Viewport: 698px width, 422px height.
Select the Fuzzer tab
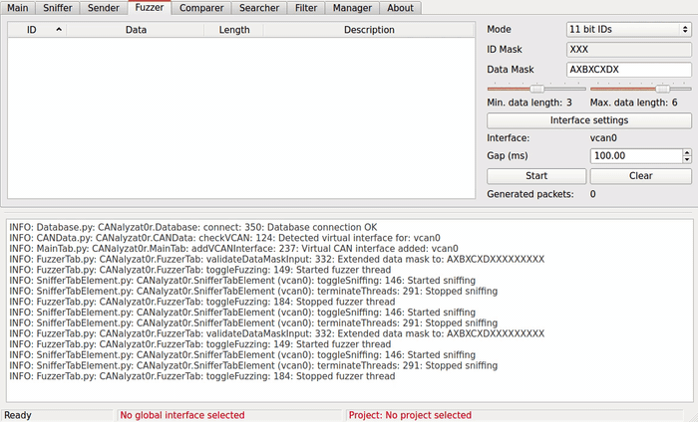click(x=150, y=8)
